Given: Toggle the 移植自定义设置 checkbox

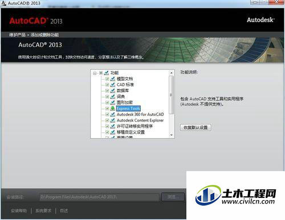Looking at the screenshot, I should tap(107, 132).
